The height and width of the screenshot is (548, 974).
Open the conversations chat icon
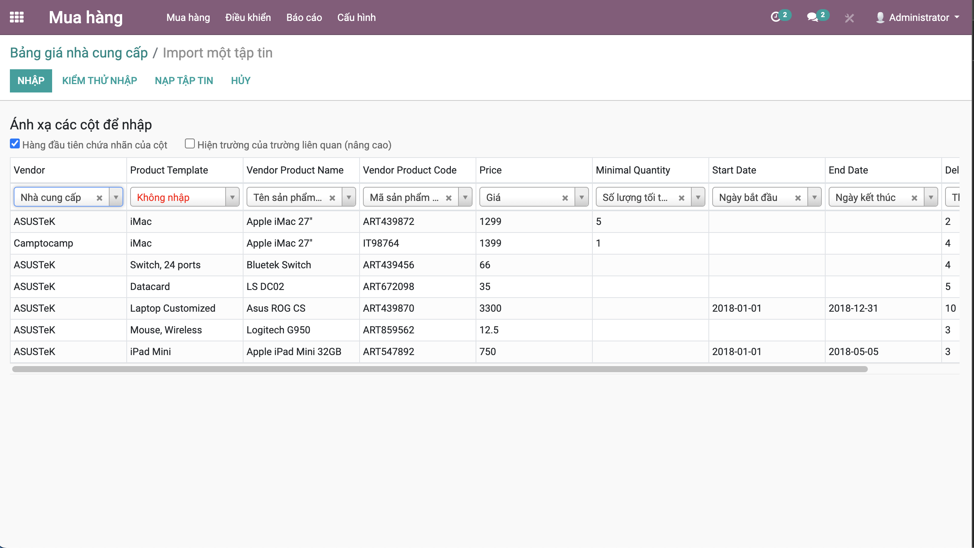click(812, 17)
